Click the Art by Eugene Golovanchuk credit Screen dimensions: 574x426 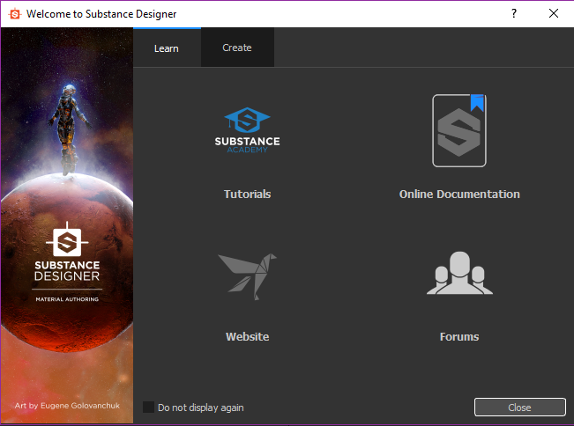point(67,406)
